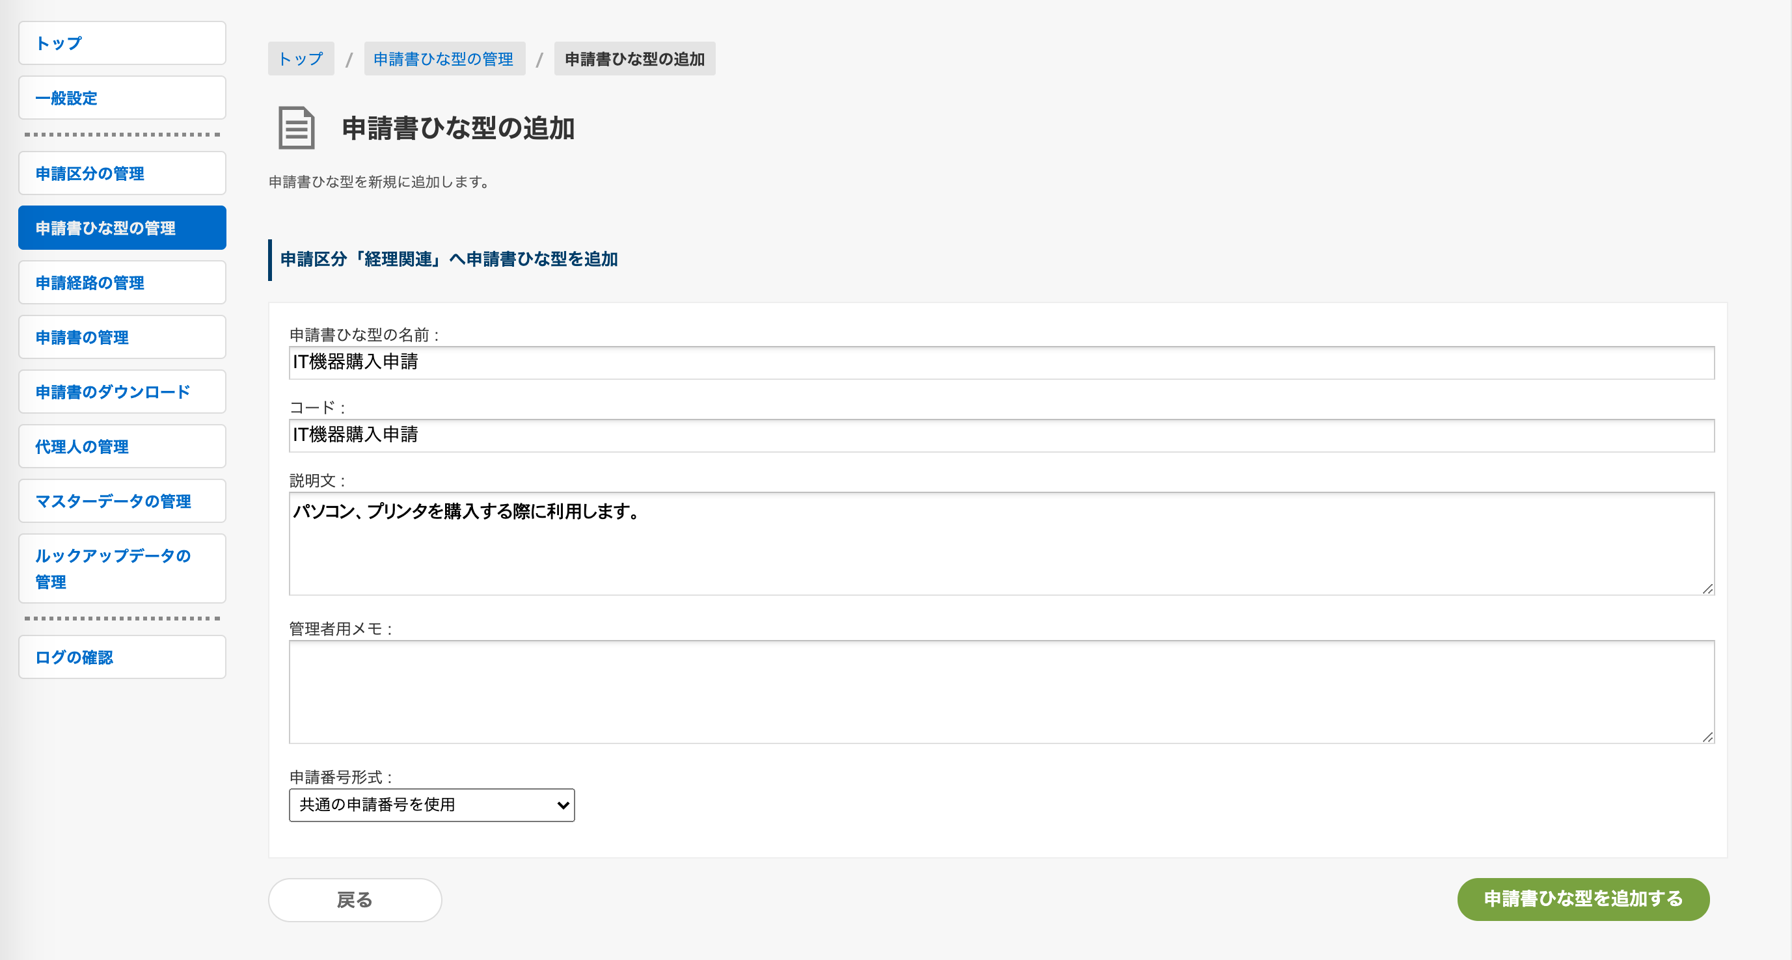Image resolution: width=1792 pixels, height=960 pixels.
Task: Focus the 申請書ひな型の名前 input field
Action: 1002,363
